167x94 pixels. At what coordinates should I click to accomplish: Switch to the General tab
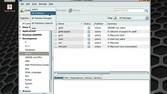[x=59, y=78]
